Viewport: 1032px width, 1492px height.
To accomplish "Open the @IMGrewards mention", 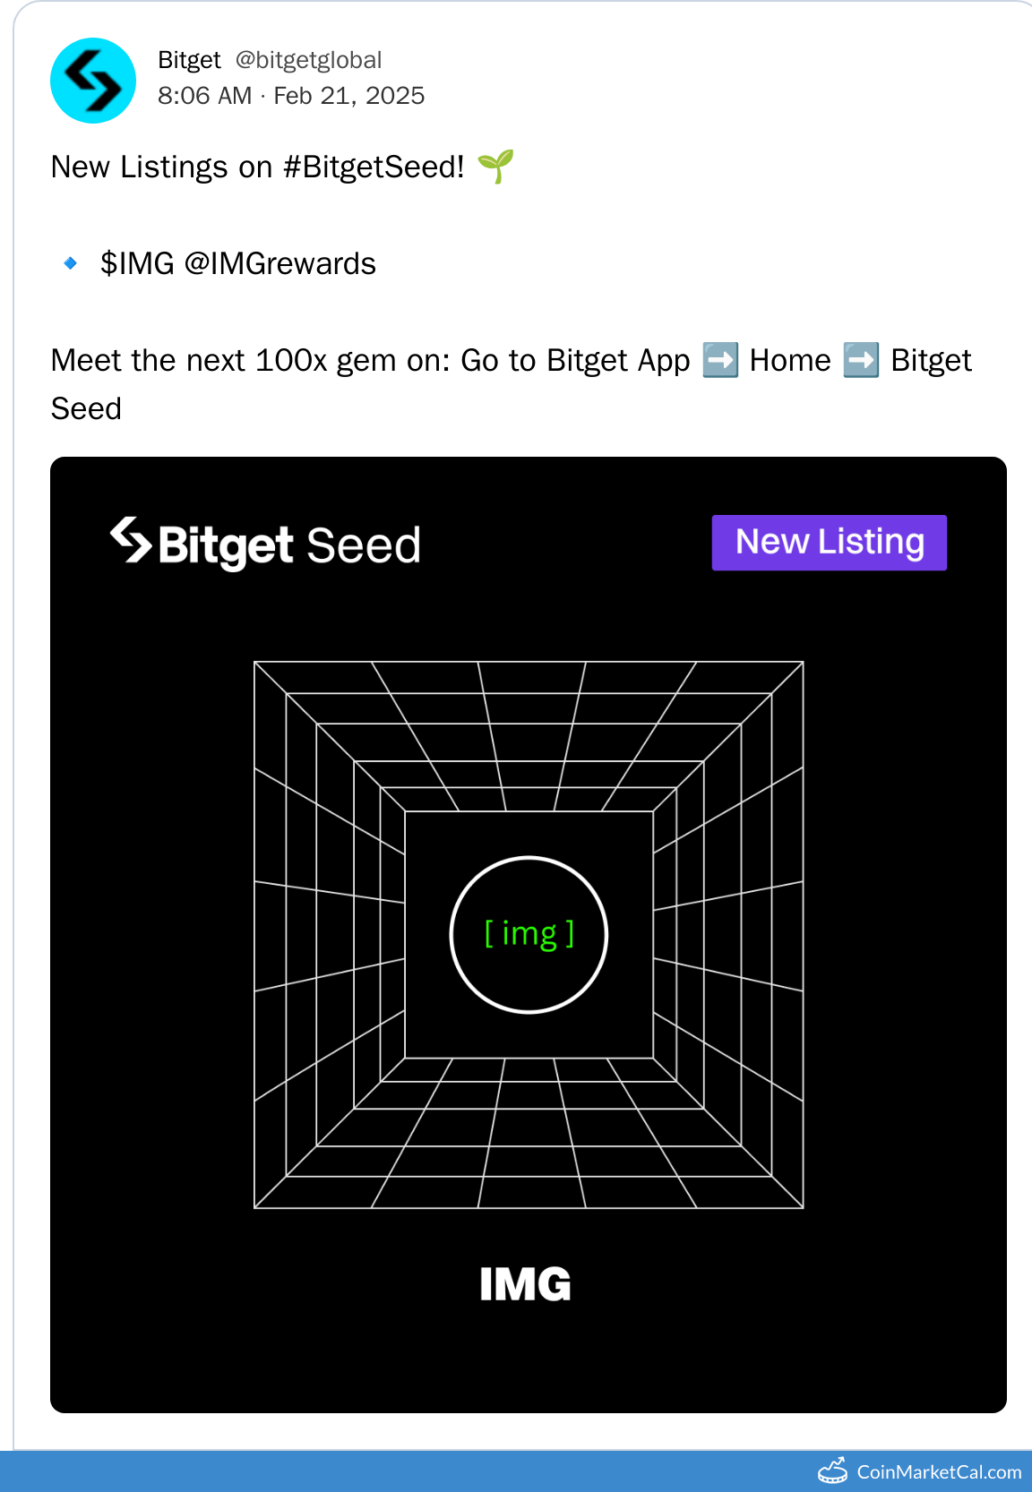I will [279, 264].
